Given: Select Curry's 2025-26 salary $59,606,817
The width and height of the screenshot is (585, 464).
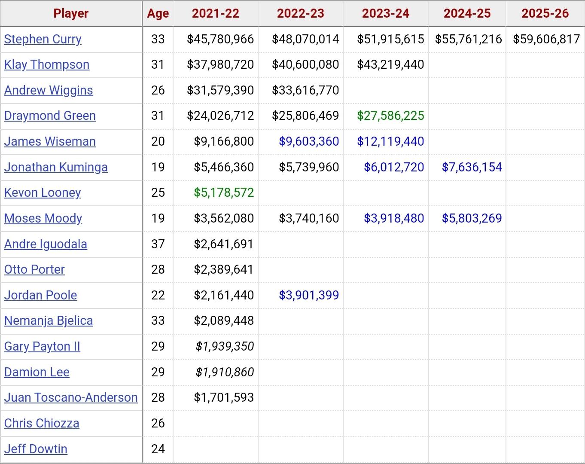Looking at the screenshot, I should point(546,39).
